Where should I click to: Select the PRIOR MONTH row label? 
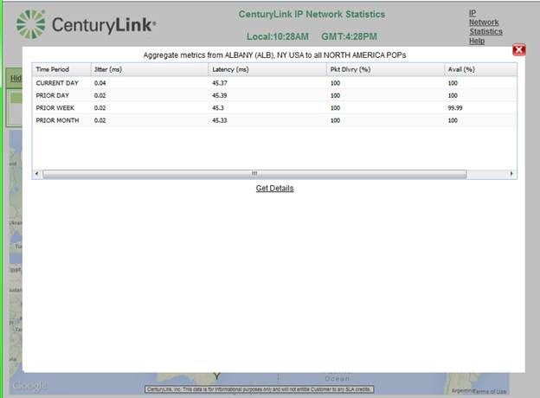(57, 120)
